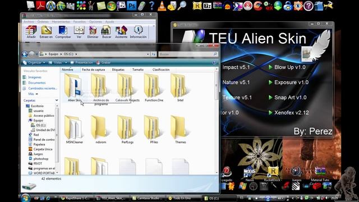Switch to Camtasia Studio taskbar button

tap(148, 198)
